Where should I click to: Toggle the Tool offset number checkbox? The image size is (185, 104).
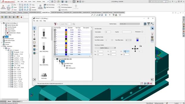click(112, 40)
